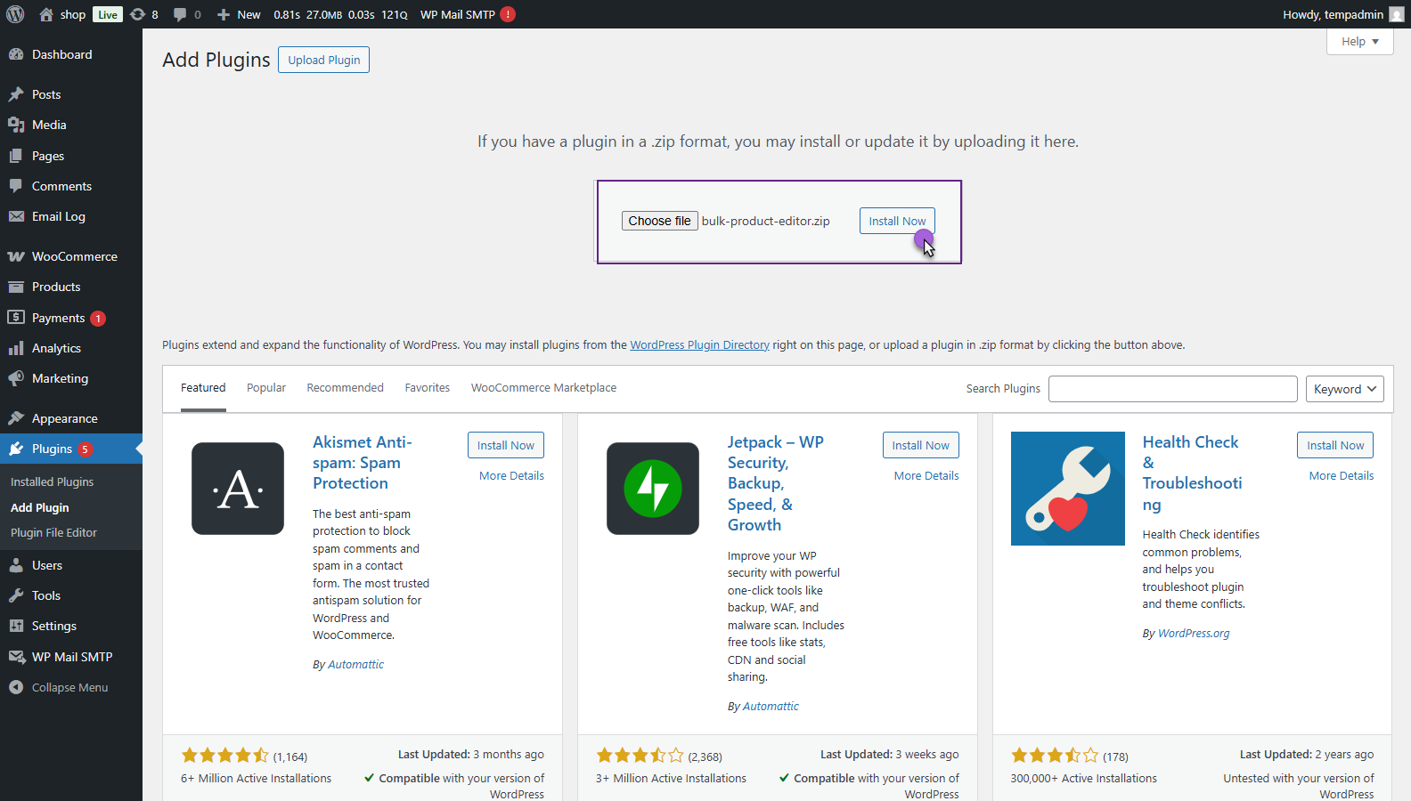This screenshot has height=801, width=1411.
Task: Open the updates icon showing 8
Action: click(138, 14)
